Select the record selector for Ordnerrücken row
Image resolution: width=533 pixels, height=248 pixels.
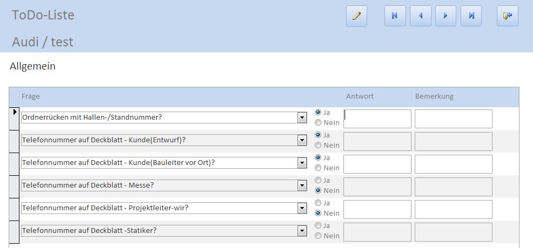click(x=15, y=119)
